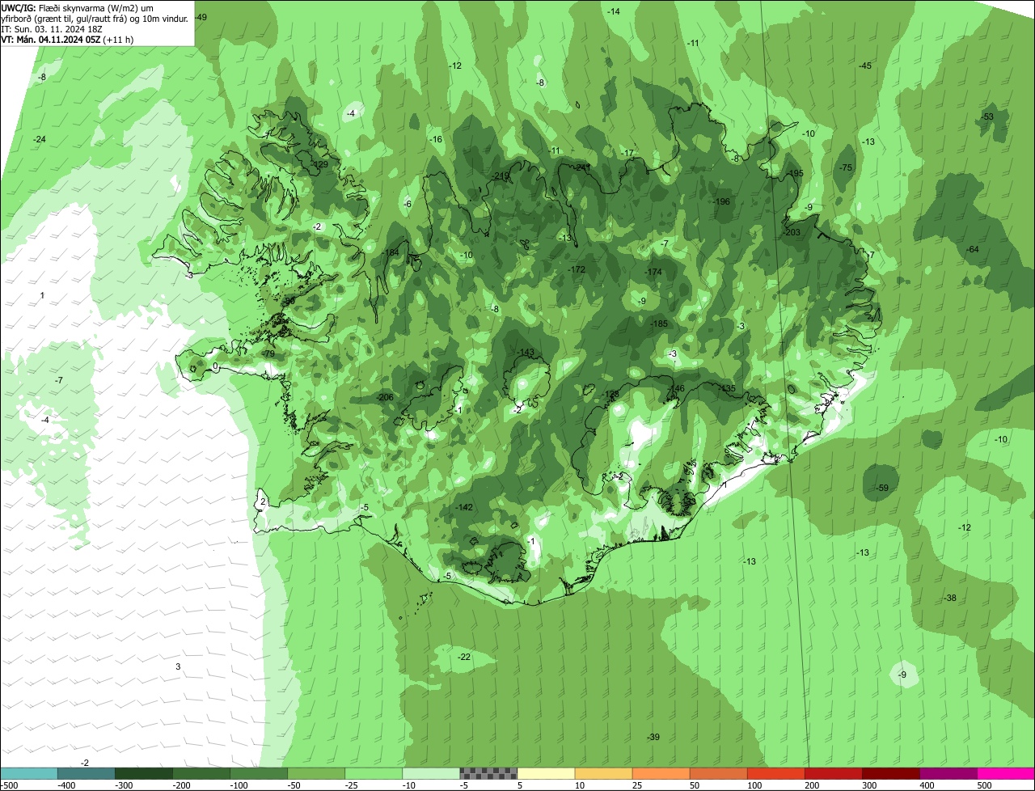Click the map value -241 on the north coast
Viewport: 1035px width, 791px height.
click(582, 167)
